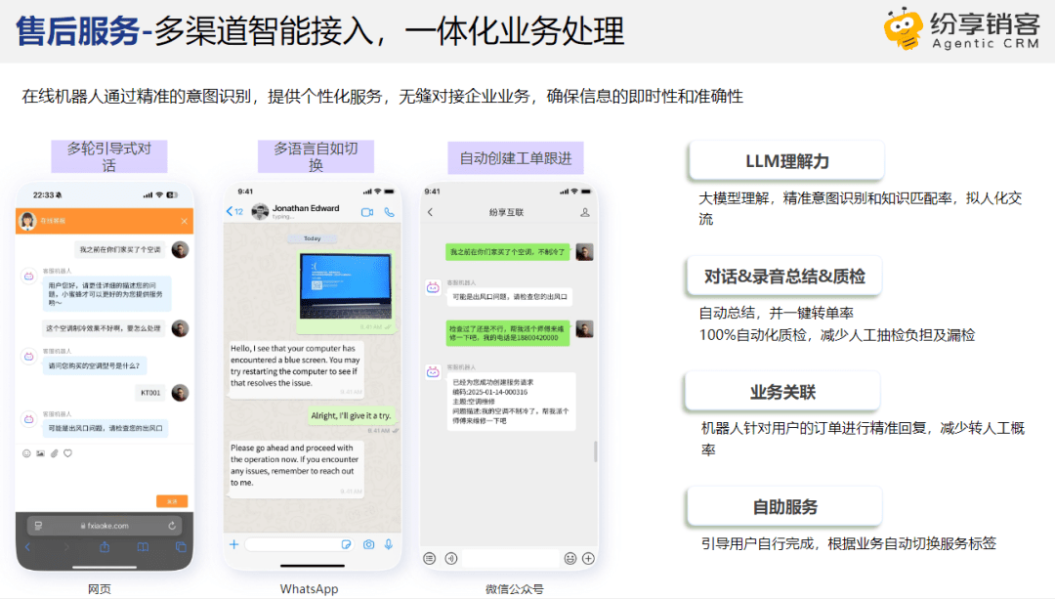Go back in the mobile browser toolbar
The width and height of the screenshot is (1055, 599).
point(28,547)
